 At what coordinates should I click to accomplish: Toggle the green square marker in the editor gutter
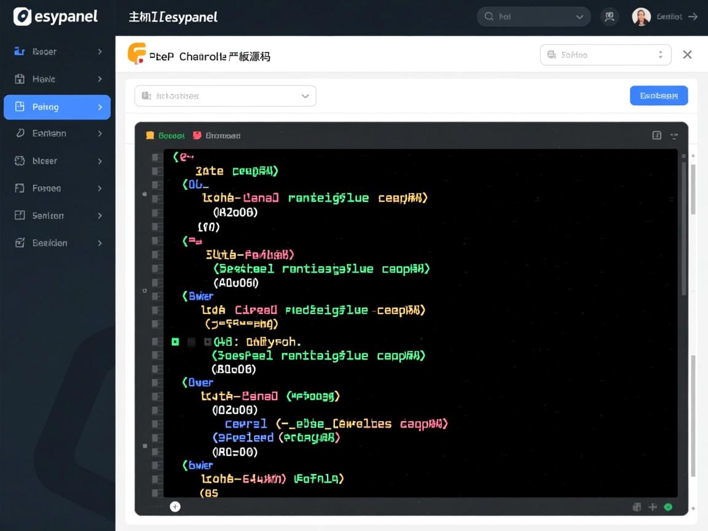tap(175, 342)
